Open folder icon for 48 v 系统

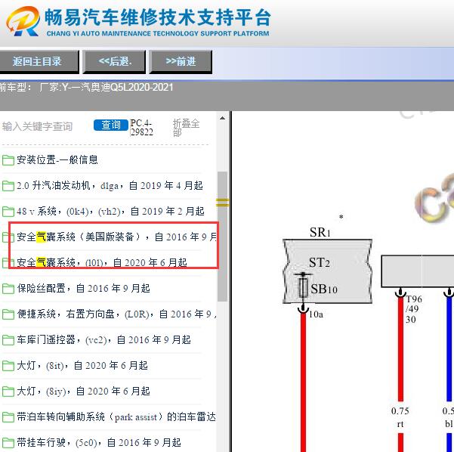click(x=8, y=212)
